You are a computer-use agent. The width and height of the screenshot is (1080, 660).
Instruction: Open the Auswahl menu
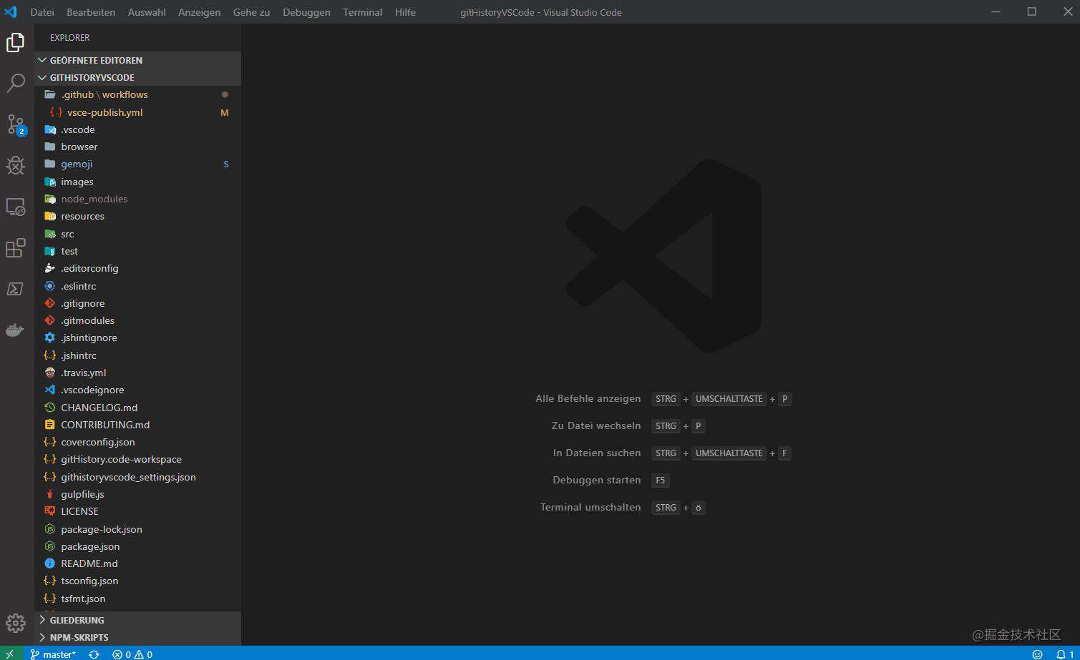(147, 12)
